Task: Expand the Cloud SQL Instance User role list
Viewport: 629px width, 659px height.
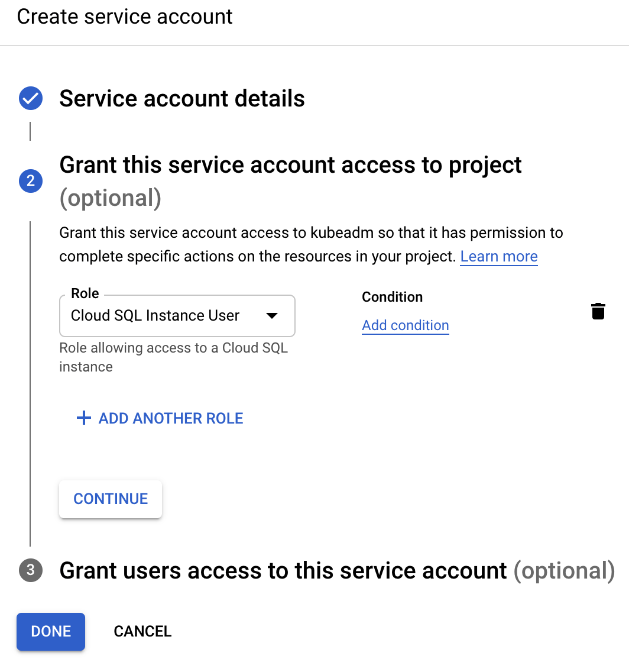Action: coord(177,316)
